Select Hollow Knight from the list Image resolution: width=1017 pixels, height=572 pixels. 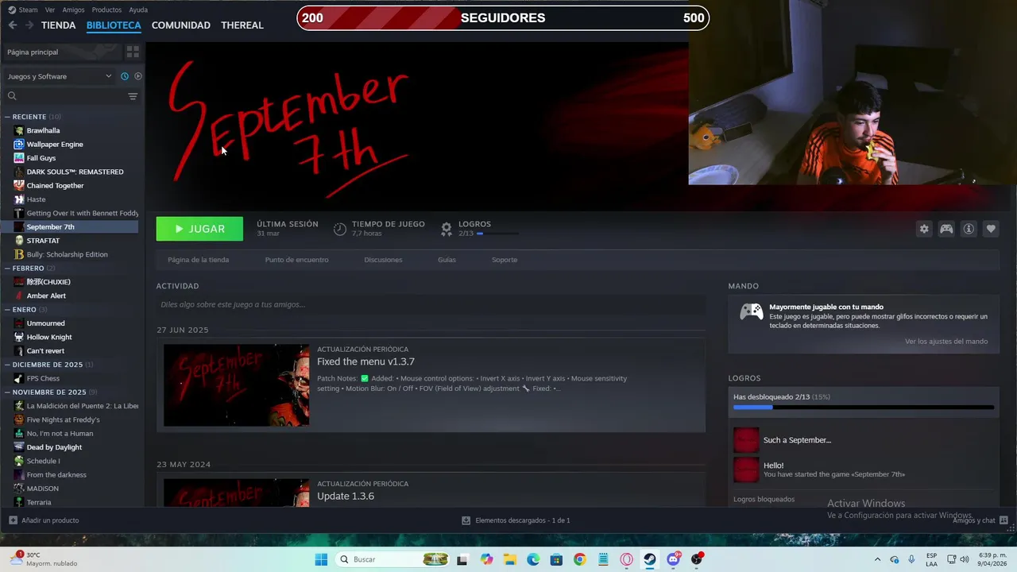tap(49, 337)
